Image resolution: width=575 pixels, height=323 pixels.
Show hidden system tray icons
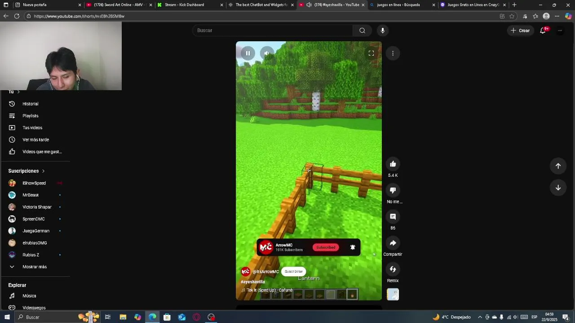coord(480,317)
